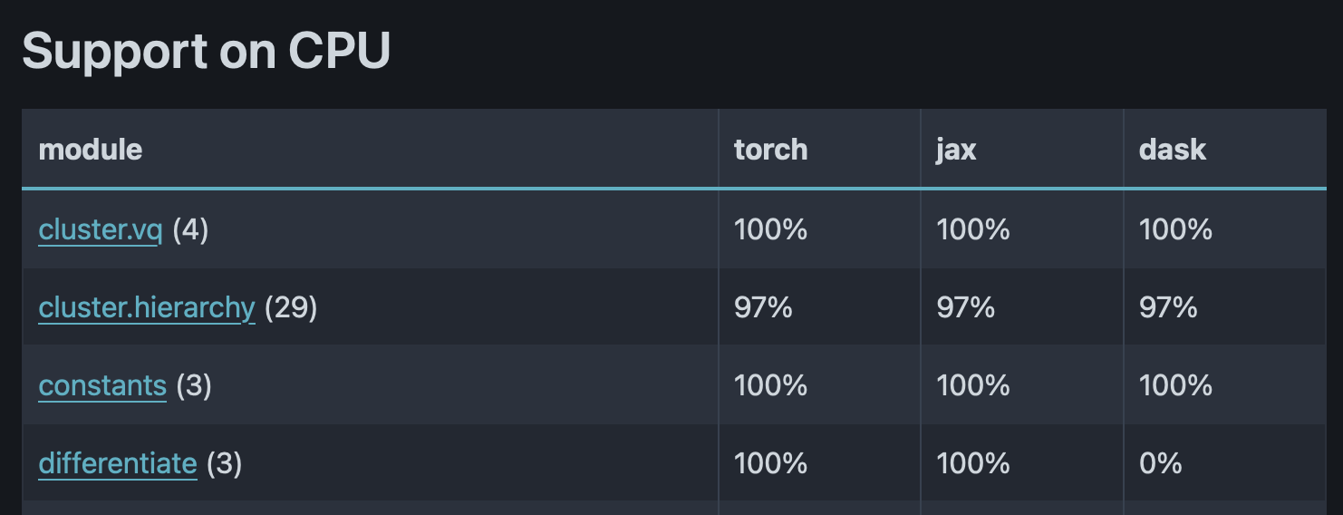Click dask 100% cell for cluster.vq
Image resolution: width=1343 pixels, height=515 pixels.
pyautogui.click(x=1175, y=230)
